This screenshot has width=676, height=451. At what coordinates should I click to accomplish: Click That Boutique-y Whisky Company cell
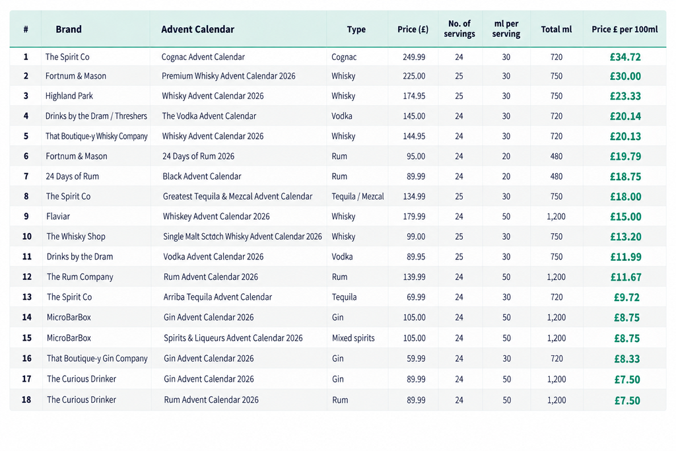click(x=96, y=136)
